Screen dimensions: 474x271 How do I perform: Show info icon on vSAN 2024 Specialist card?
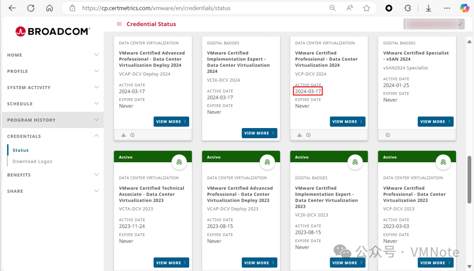pyautogui.click(x=388, y=135)
